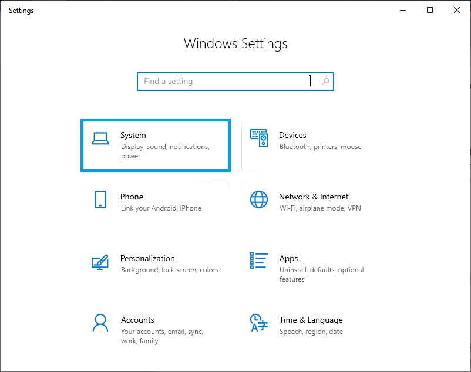Open the Network & Internet title
This screenshot has width=471, height=372.
coord(314,197)
